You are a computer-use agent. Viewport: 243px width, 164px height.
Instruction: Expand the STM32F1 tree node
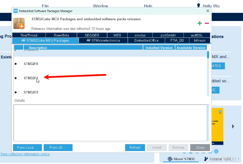coord(16,78)
